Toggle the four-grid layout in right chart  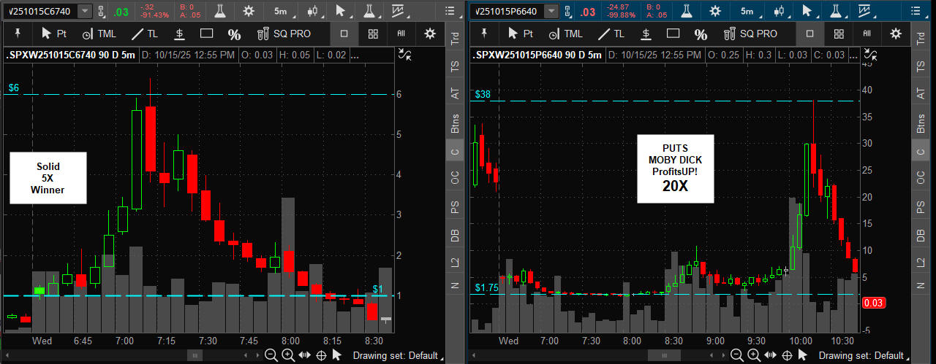click(x=839, y=34)
